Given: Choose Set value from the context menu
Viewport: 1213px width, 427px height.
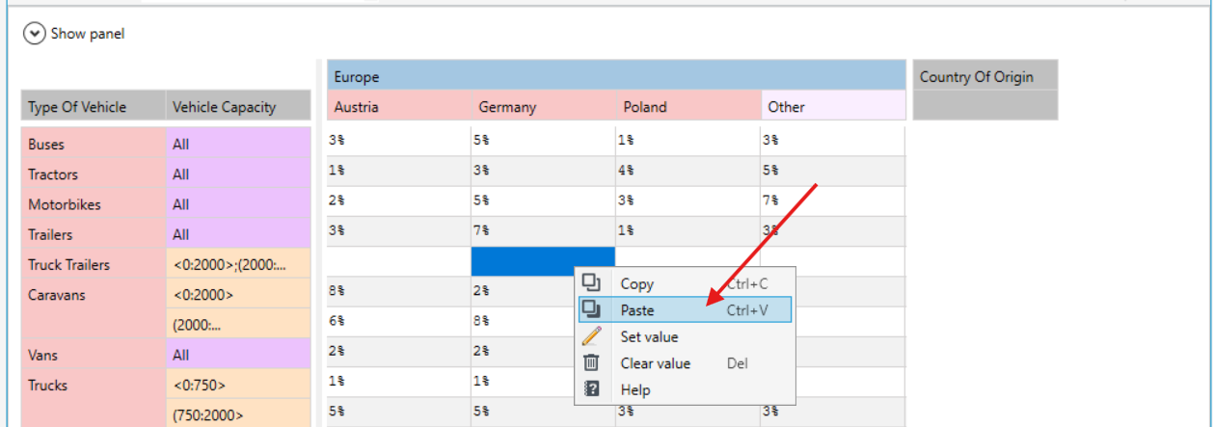Looking at the screenshot, I should [685, 337].
